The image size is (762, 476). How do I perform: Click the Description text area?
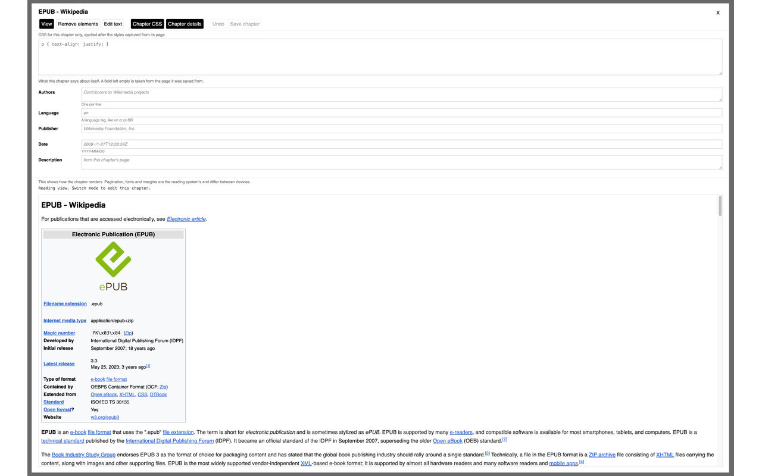pos(402,162)
